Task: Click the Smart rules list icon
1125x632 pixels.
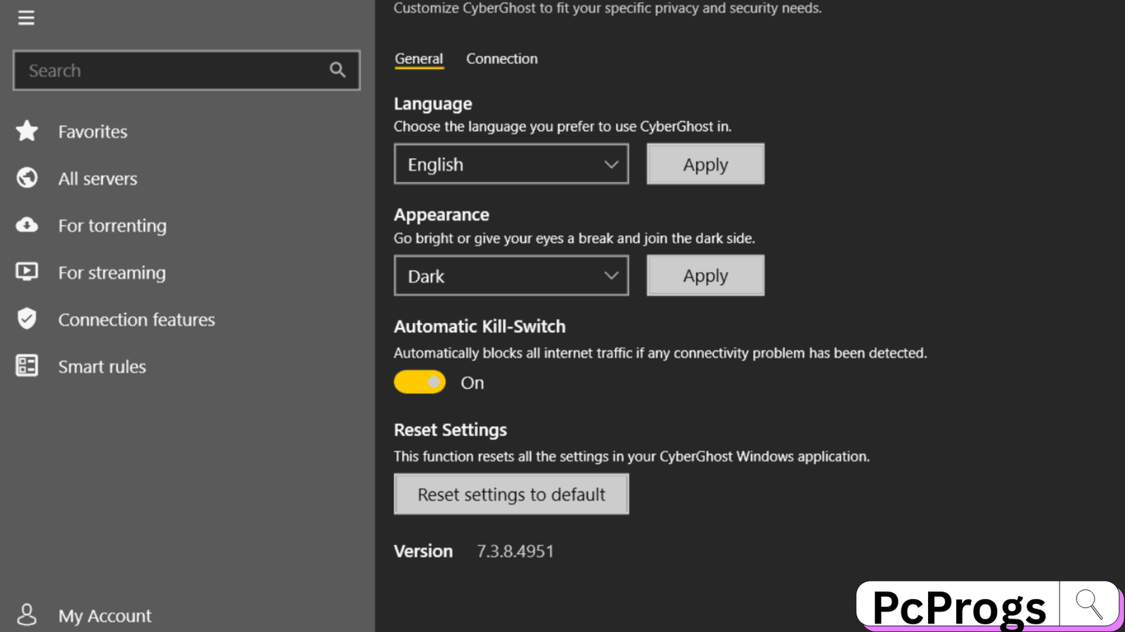Action: (x=27, y=366)
